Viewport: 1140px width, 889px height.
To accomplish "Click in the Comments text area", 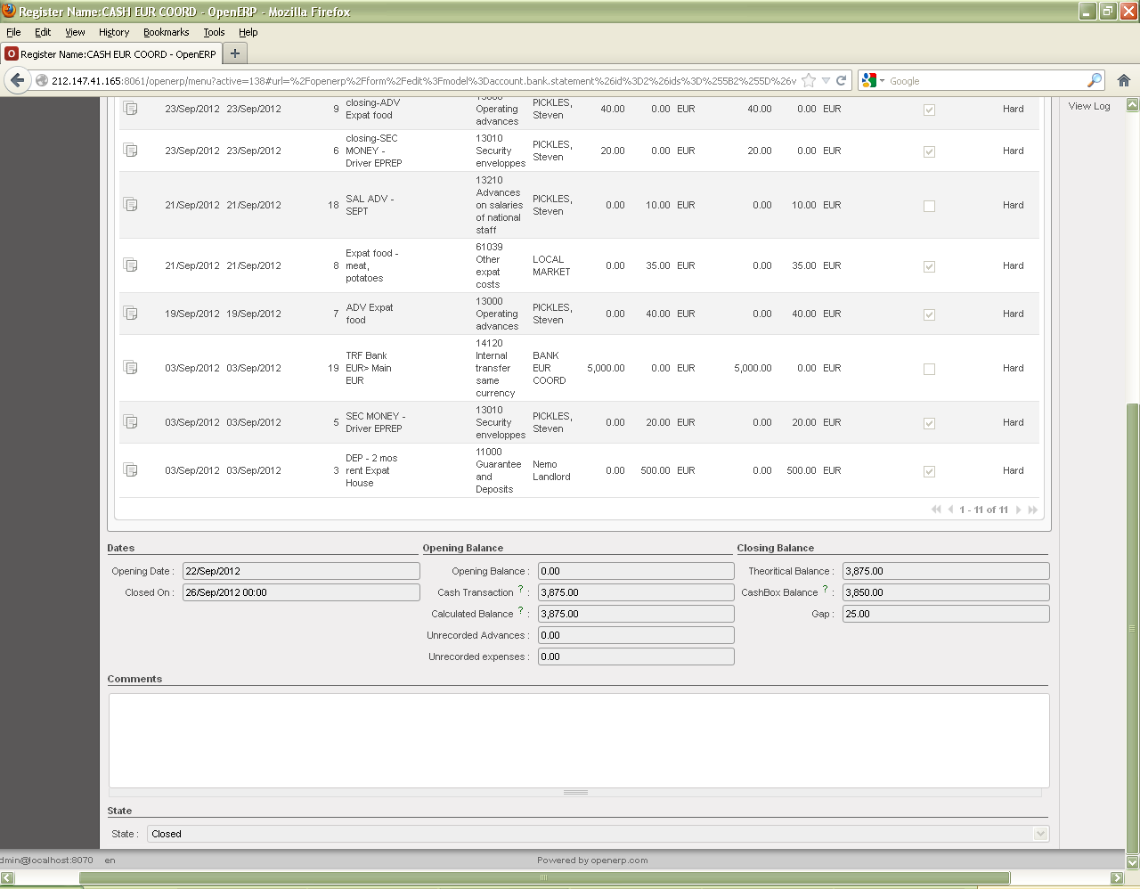I will coord(579,739).
